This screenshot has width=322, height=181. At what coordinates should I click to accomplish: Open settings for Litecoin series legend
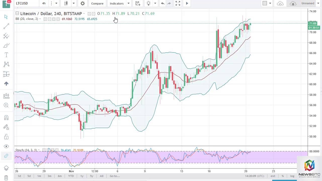94,14
